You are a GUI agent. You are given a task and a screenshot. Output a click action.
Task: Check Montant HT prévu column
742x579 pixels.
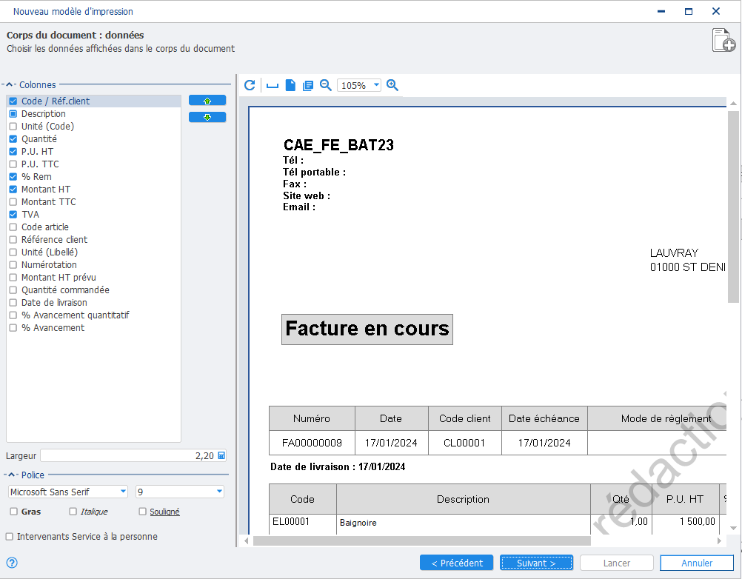[13, 278]
